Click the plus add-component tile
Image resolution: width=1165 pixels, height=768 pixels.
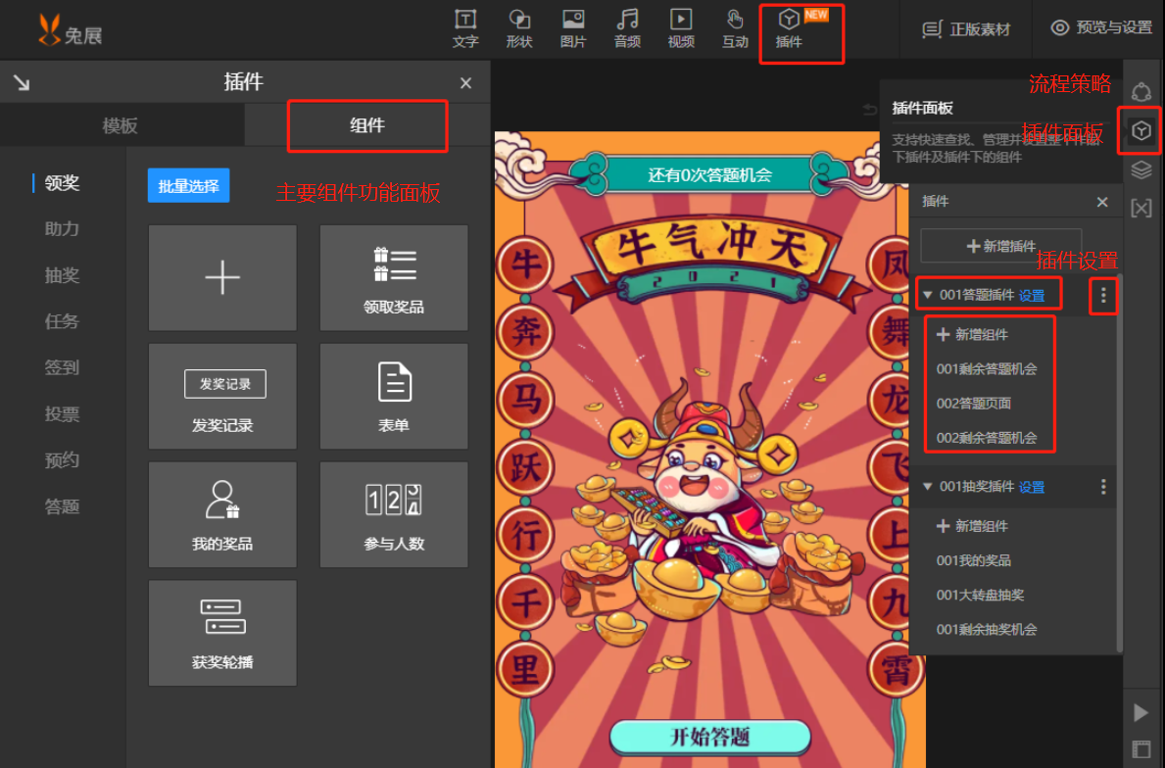pyautogui.click(x=222, y=278)
